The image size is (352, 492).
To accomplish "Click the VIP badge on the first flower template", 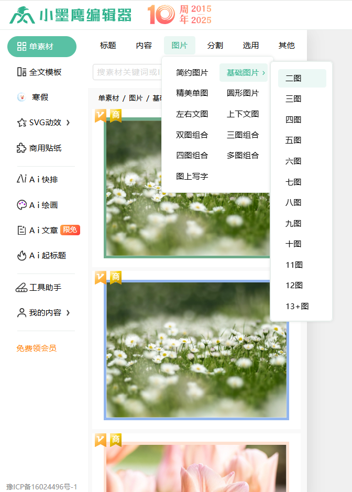I will point(101,115).
